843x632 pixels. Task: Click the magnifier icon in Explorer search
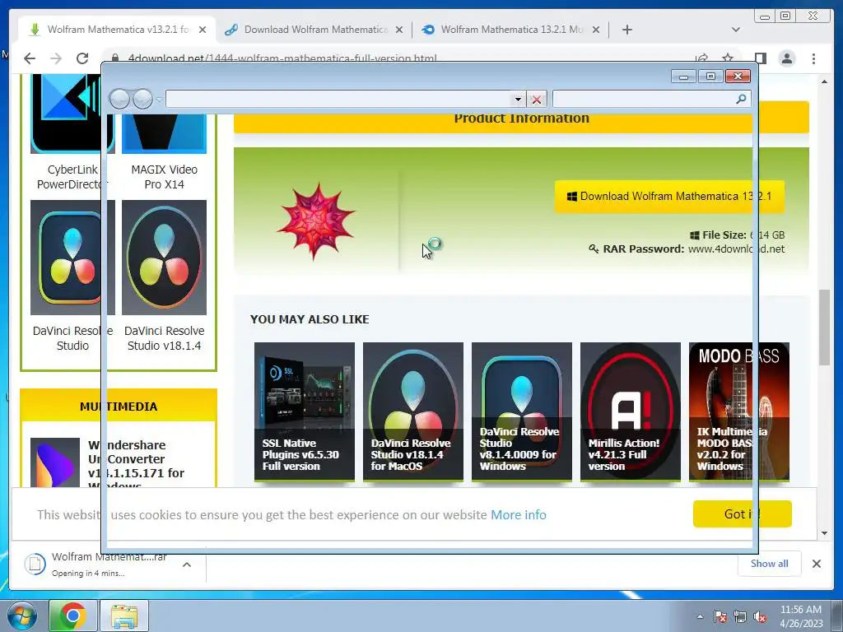(x=741, y=99)
